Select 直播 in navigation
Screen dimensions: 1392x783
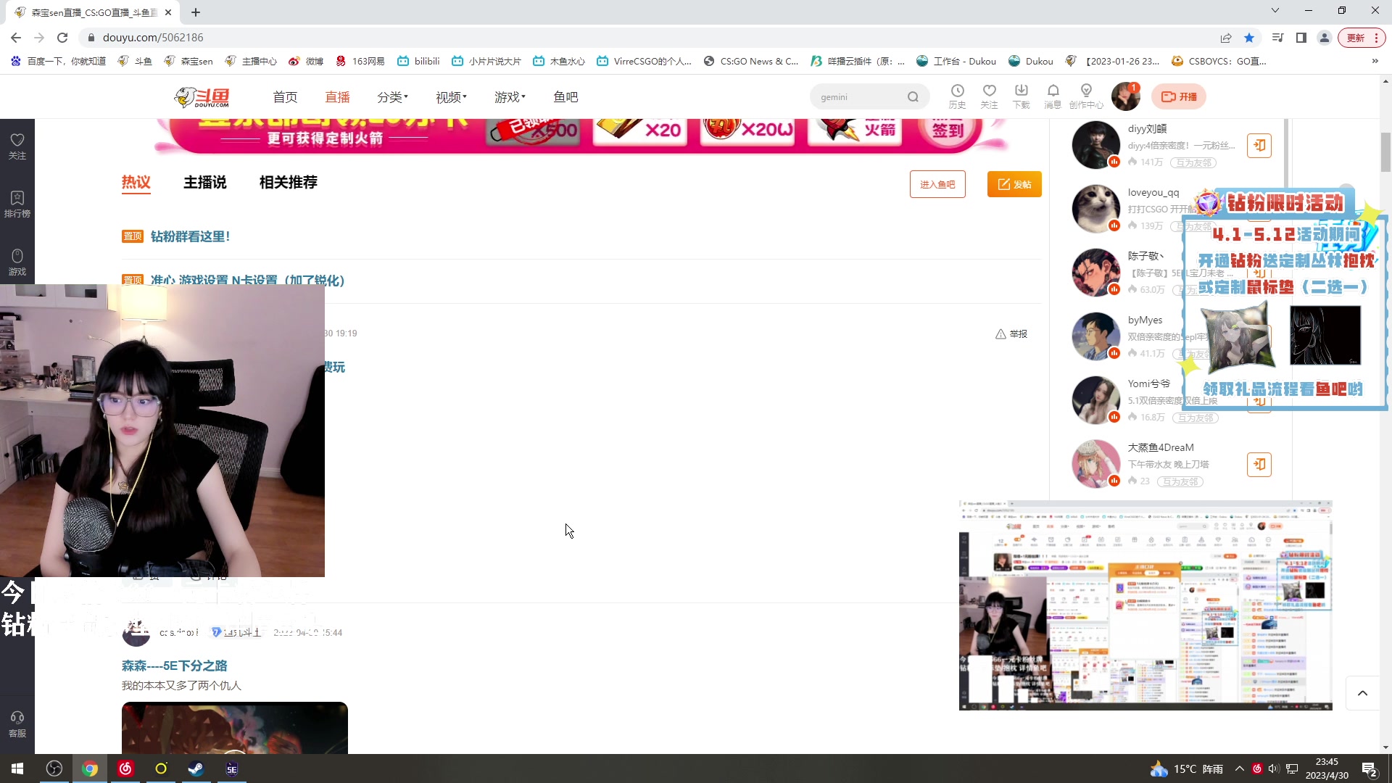[x=337, y=97]
